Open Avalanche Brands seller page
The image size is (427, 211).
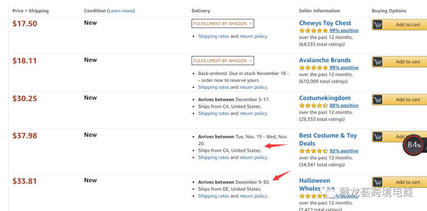[325, 60]
